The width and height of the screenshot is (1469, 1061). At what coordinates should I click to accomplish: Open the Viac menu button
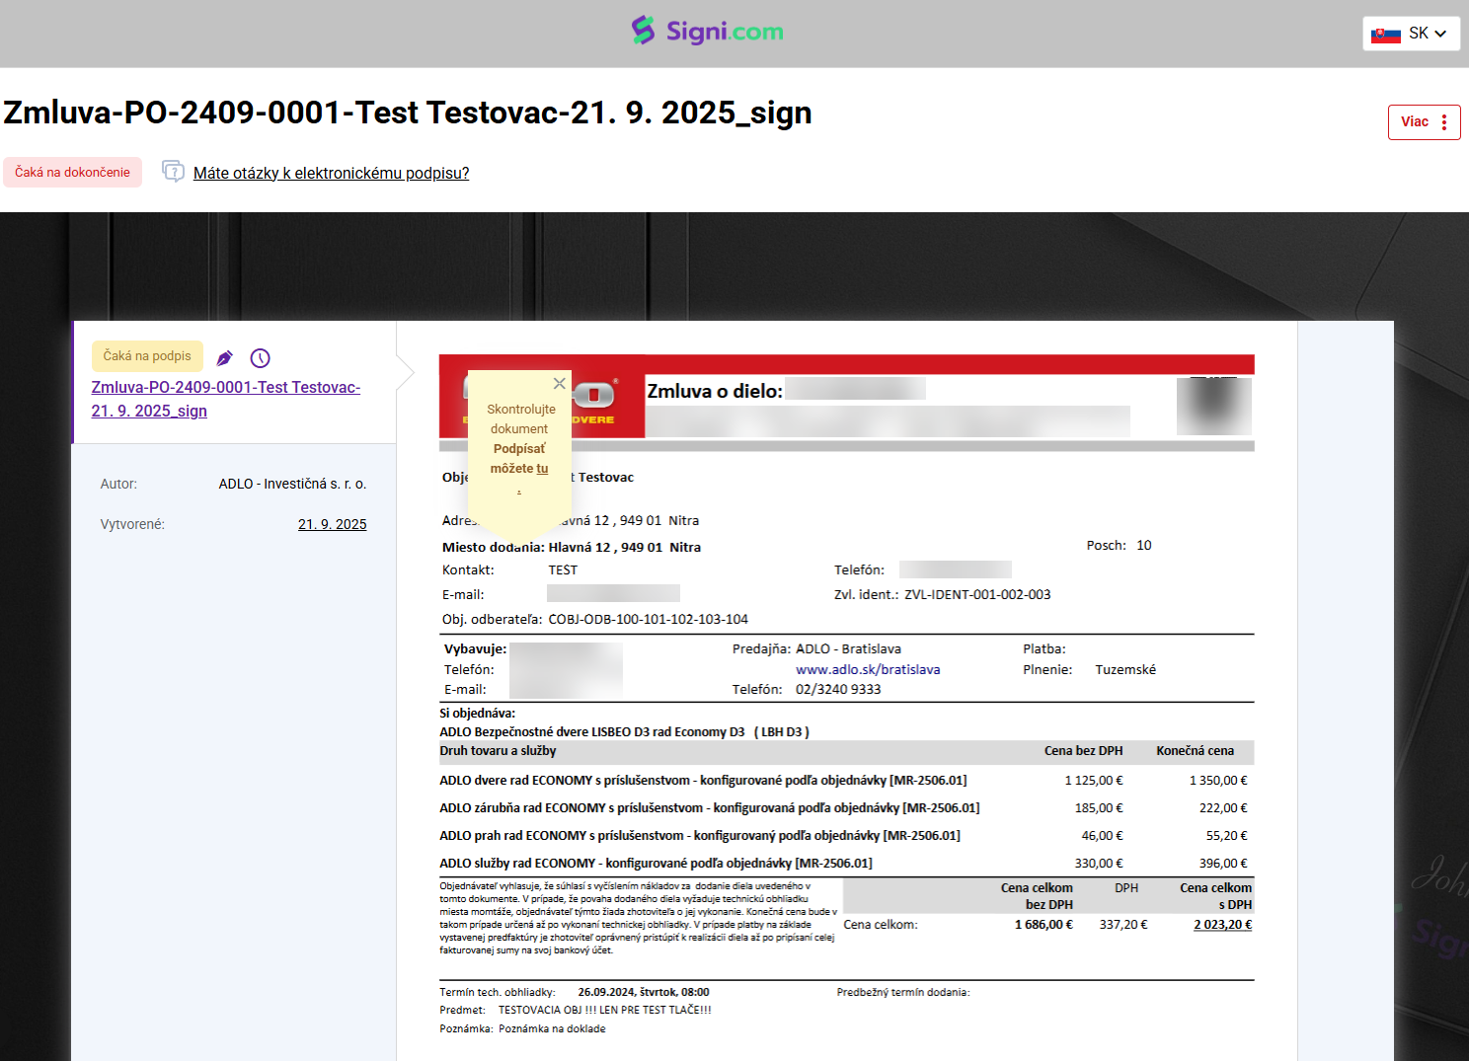[1424, 122]
